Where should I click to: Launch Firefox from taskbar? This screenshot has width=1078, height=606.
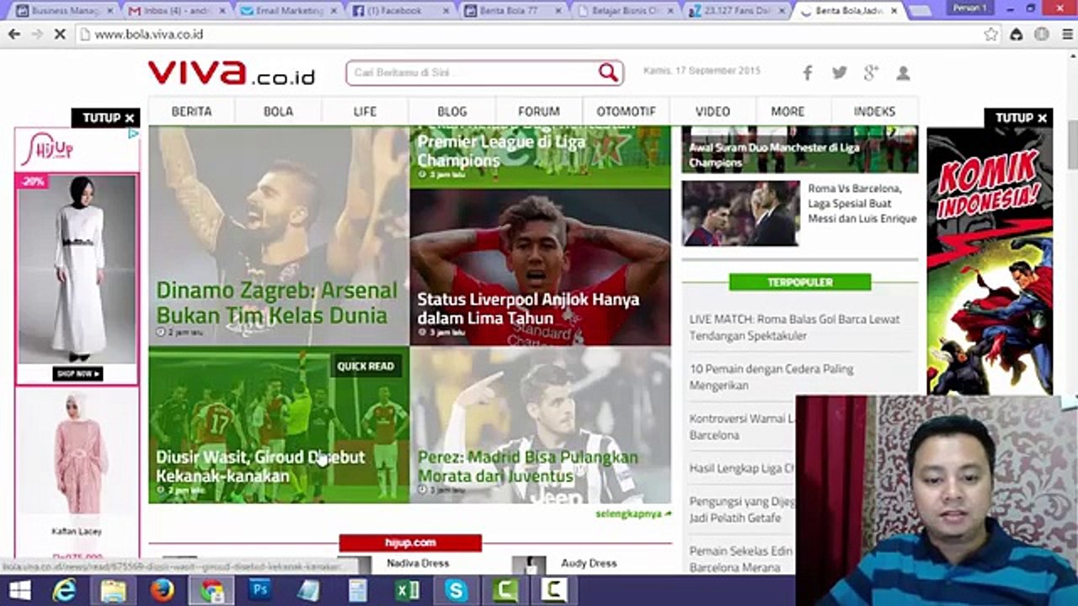point(162,591)
